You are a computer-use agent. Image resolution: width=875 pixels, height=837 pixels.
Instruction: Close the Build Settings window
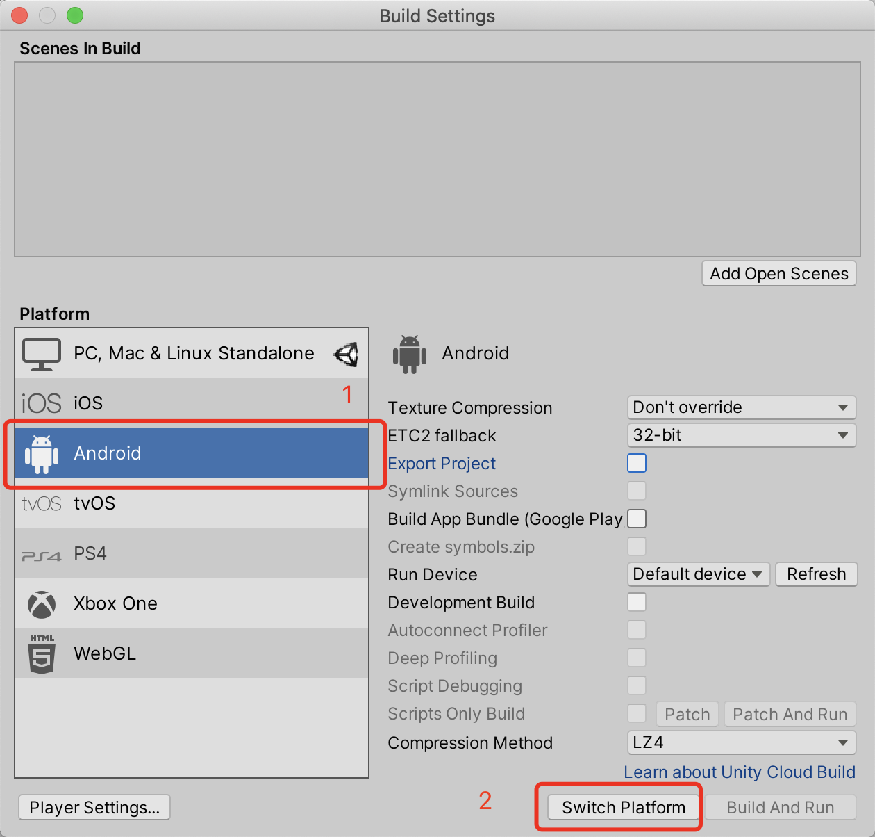(19, 15)
